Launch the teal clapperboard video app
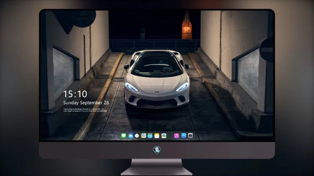314x176 pixels. 150,136
